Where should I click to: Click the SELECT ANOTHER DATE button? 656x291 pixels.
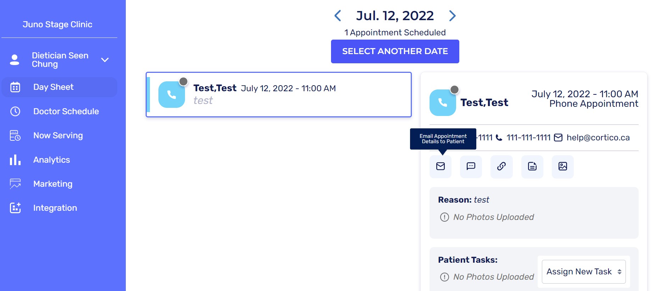click(x=395, y=51)
